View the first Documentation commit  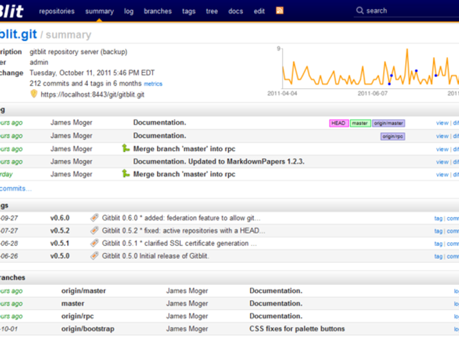[x=442, y=123]
